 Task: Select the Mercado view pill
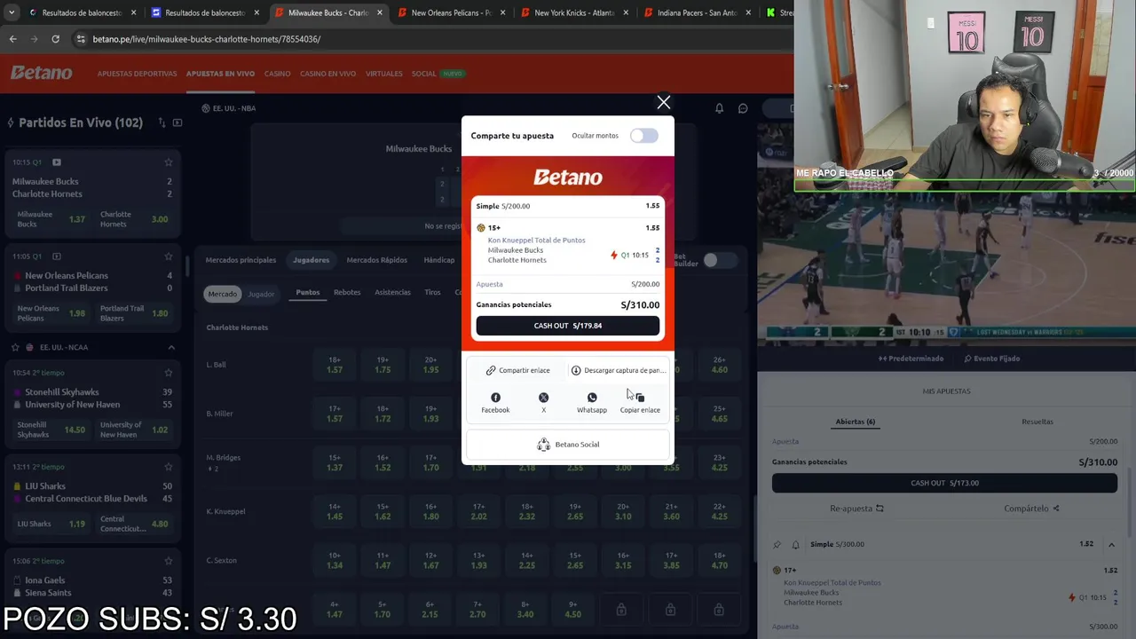[x=222, y=294]
